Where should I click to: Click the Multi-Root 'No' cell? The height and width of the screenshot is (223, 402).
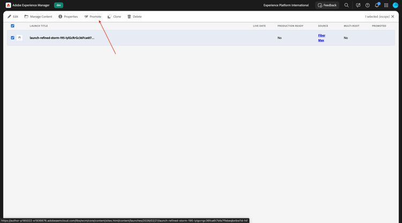346,38
